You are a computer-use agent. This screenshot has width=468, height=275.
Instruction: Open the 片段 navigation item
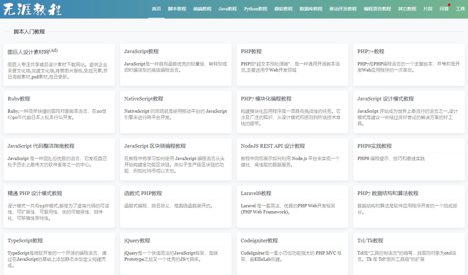(x=428, y=8)
